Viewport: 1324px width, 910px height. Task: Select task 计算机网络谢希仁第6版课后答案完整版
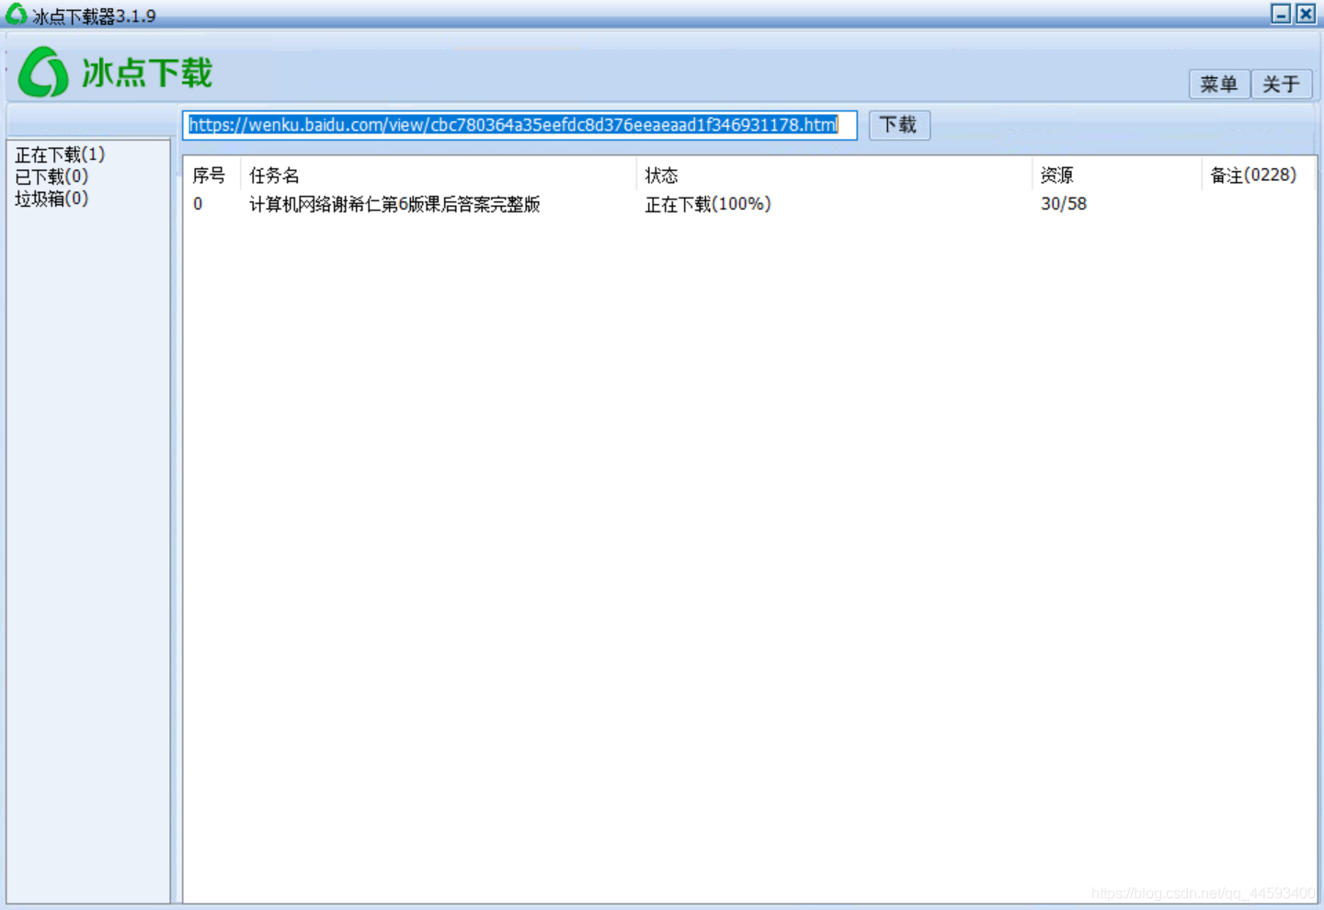pyautogui.click(x=394, y=204)
